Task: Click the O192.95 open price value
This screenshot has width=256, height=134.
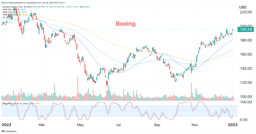Action: point(36,7)
